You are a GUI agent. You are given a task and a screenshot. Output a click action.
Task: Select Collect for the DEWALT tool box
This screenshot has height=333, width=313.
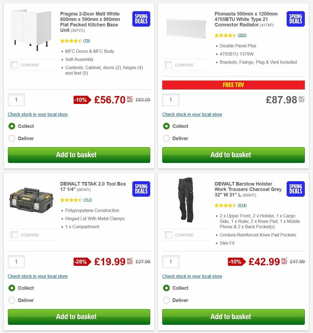click(x=12, y=288)
